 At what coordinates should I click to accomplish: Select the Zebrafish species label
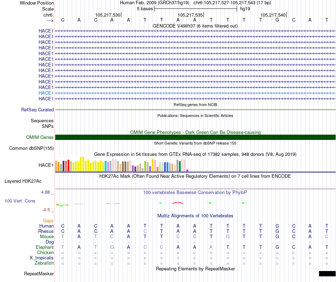click(44, 263)
